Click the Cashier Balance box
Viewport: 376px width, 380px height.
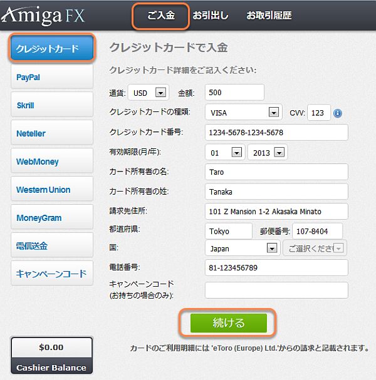51,355
